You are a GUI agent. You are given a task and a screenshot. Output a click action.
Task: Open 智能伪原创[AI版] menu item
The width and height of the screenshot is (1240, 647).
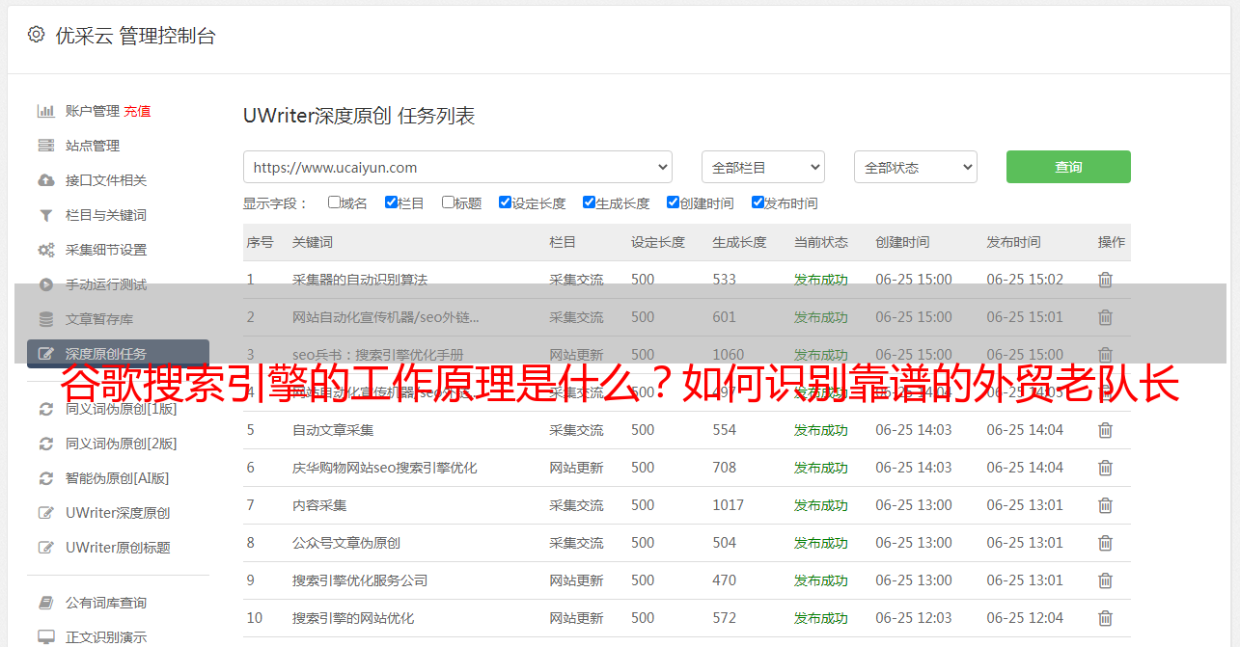click(117, 478)
